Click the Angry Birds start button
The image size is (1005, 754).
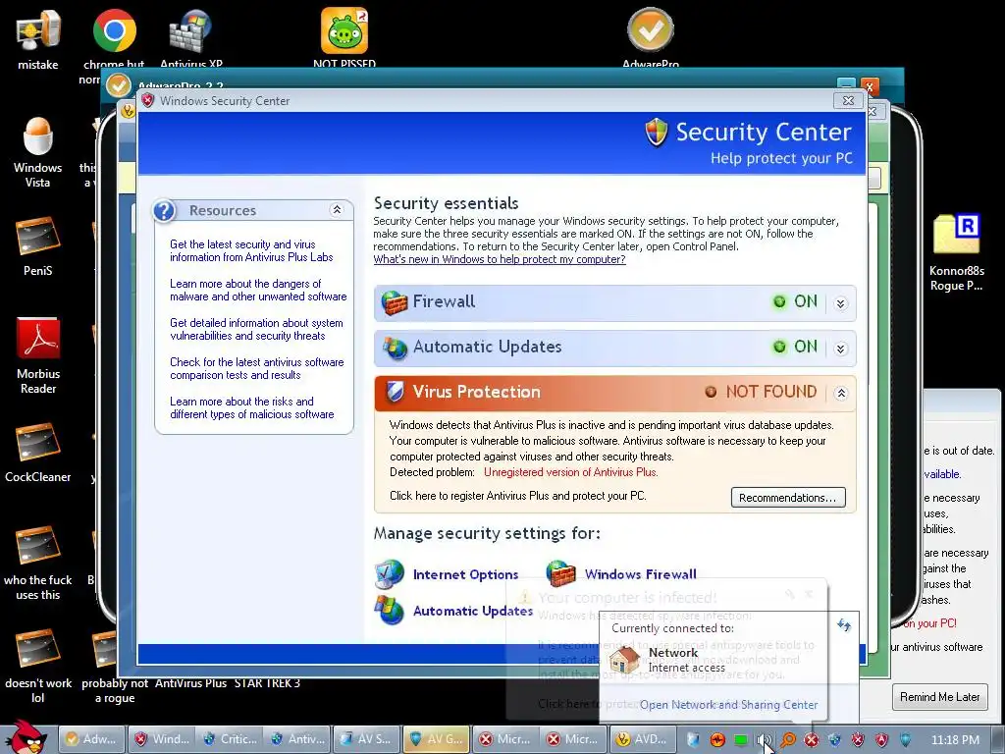pyautogui.click(x=26, y=737)
